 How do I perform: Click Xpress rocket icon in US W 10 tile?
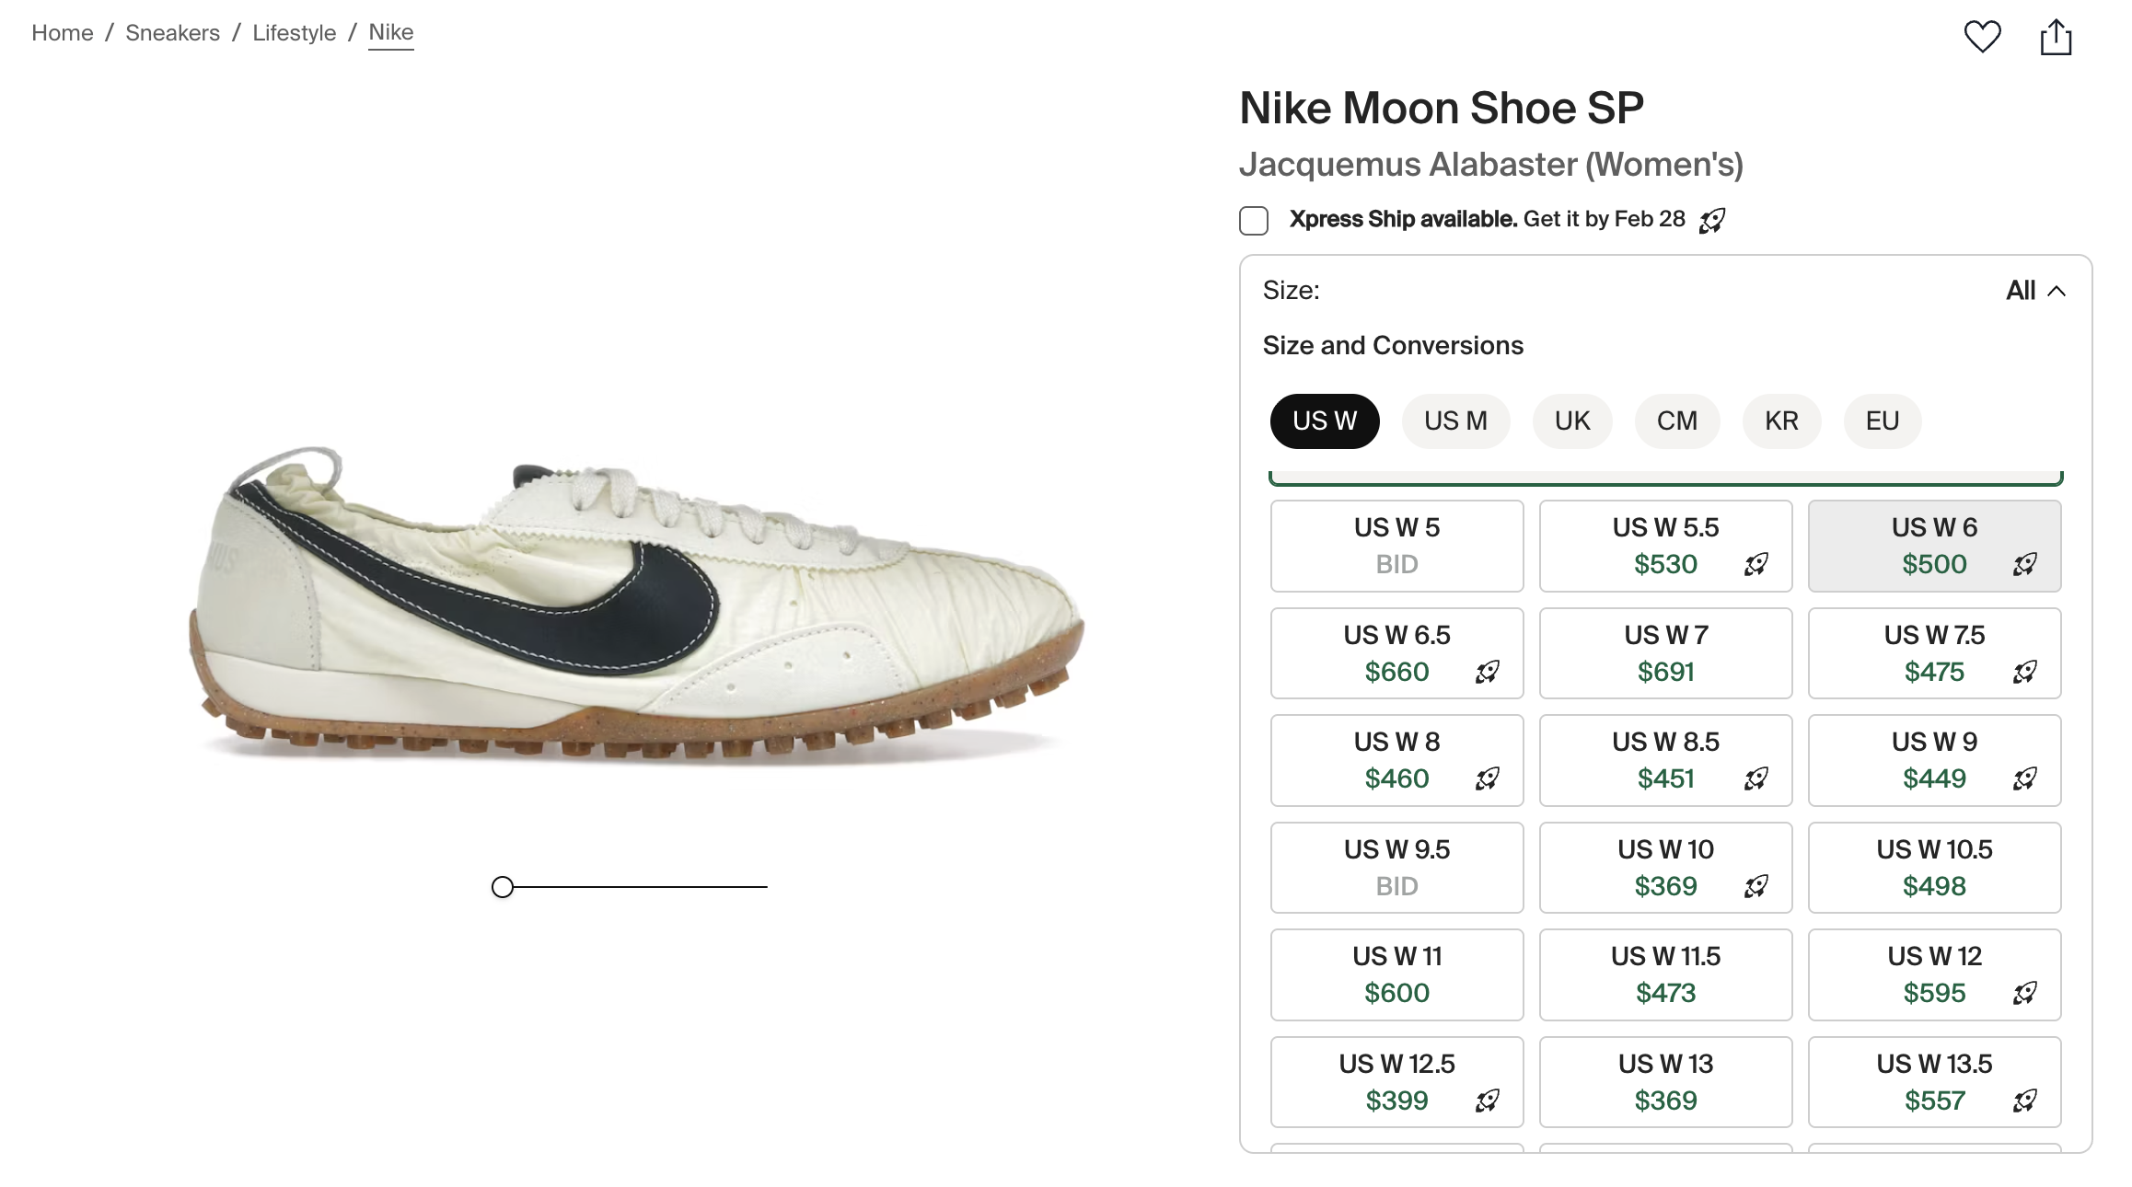[x=1756, y=886]
